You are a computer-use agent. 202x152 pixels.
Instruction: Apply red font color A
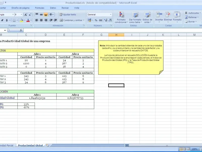click(x=28, y=20)
